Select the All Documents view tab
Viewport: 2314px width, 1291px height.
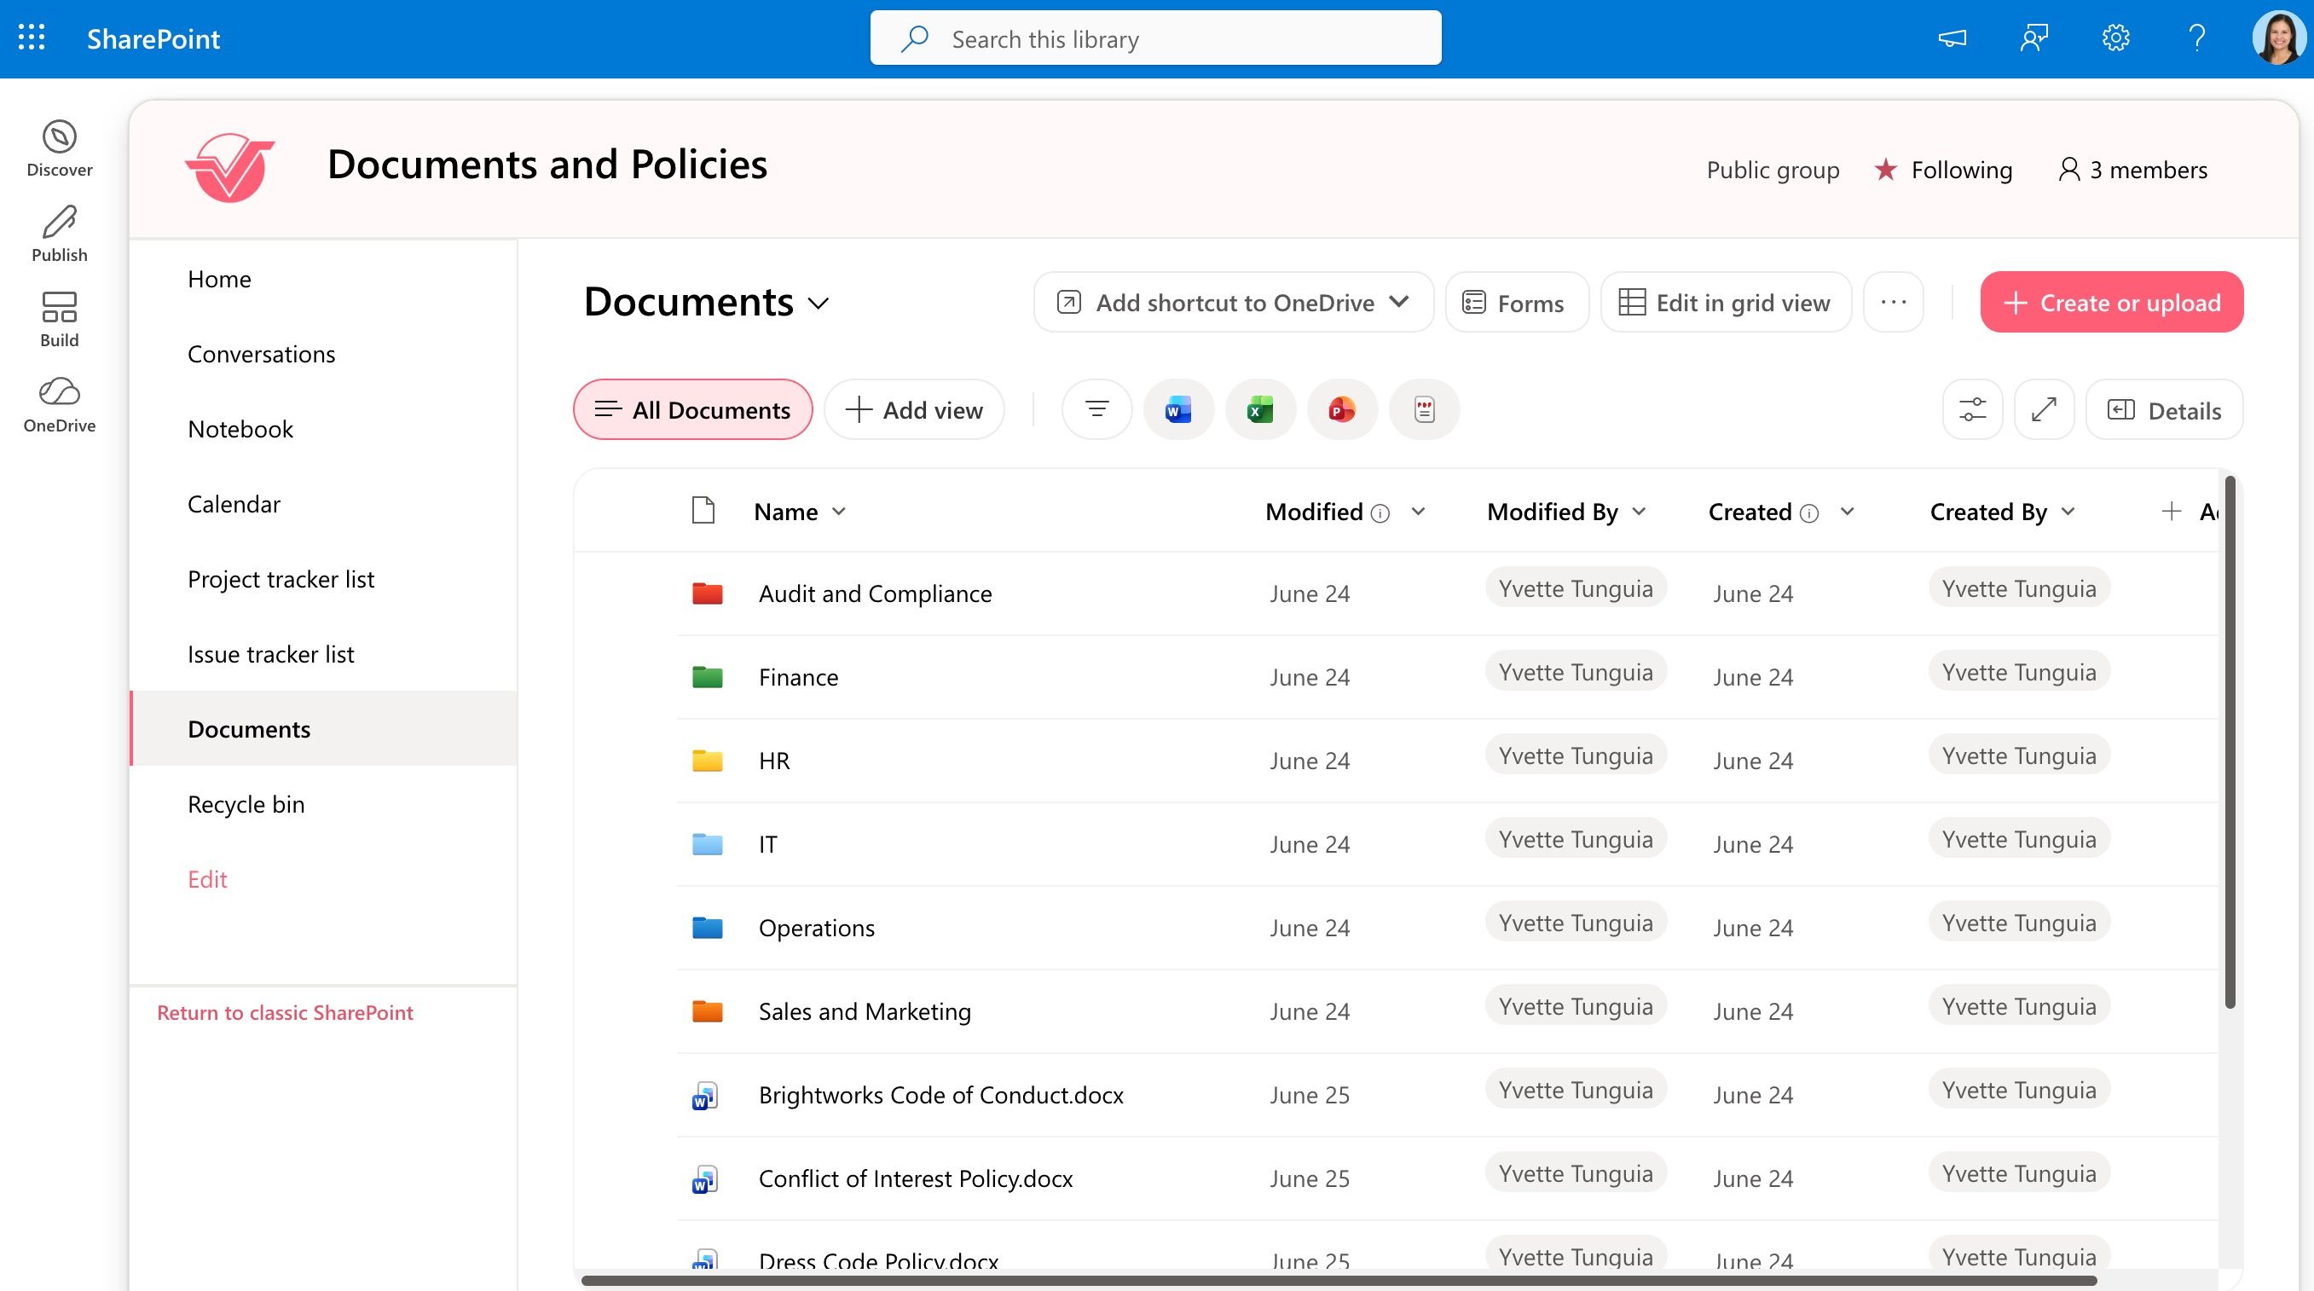click(x=692, y=409)
